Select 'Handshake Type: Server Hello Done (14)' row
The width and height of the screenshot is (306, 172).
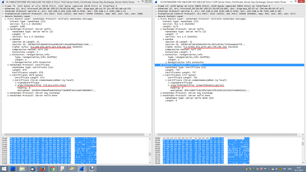[x=189, y=98]
